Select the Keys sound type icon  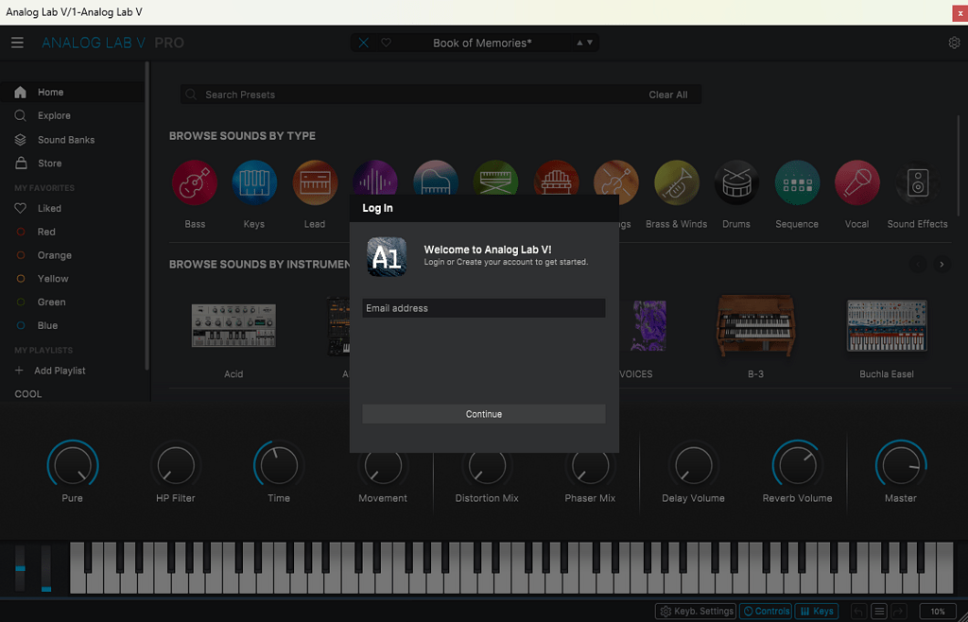(x=254, y=181)
